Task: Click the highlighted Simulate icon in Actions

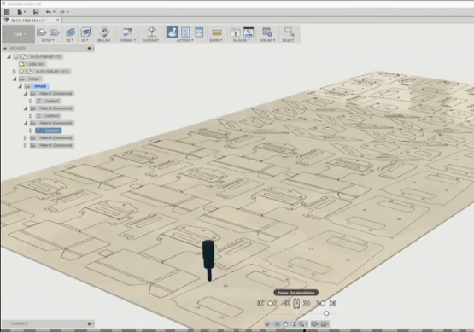Action: (173, 32)
